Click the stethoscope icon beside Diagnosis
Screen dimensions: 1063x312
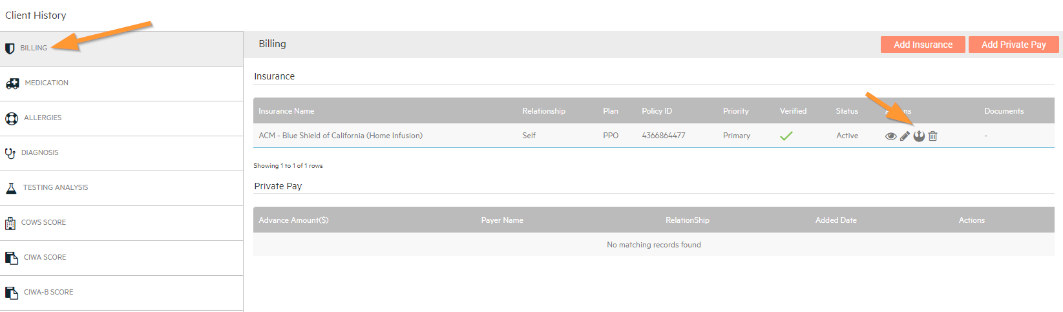click(x=10, y=153)
